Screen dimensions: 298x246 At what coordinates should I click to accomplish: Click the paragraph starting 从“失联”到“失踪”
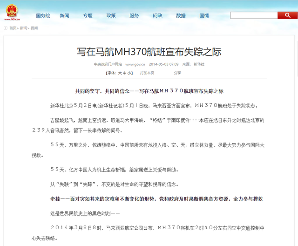tap(115, 184)
